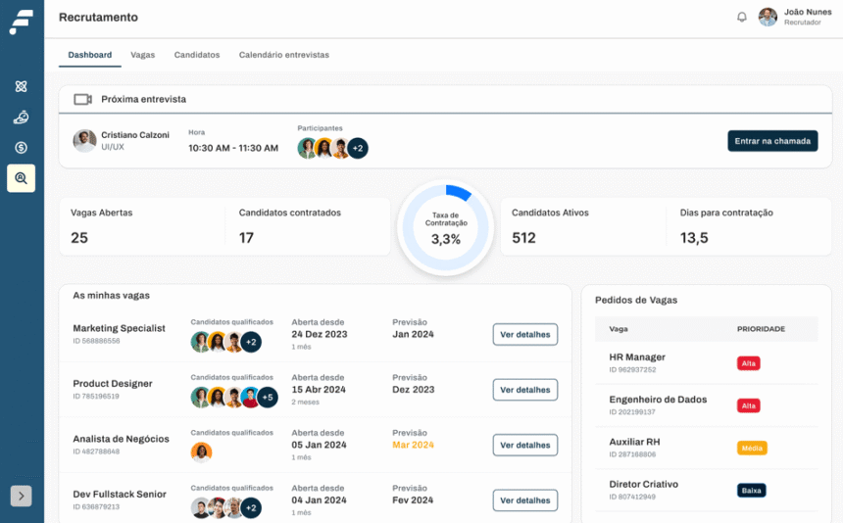
Task: Click the Candidatos Ativos value 512
Action: tap(523, 238)
